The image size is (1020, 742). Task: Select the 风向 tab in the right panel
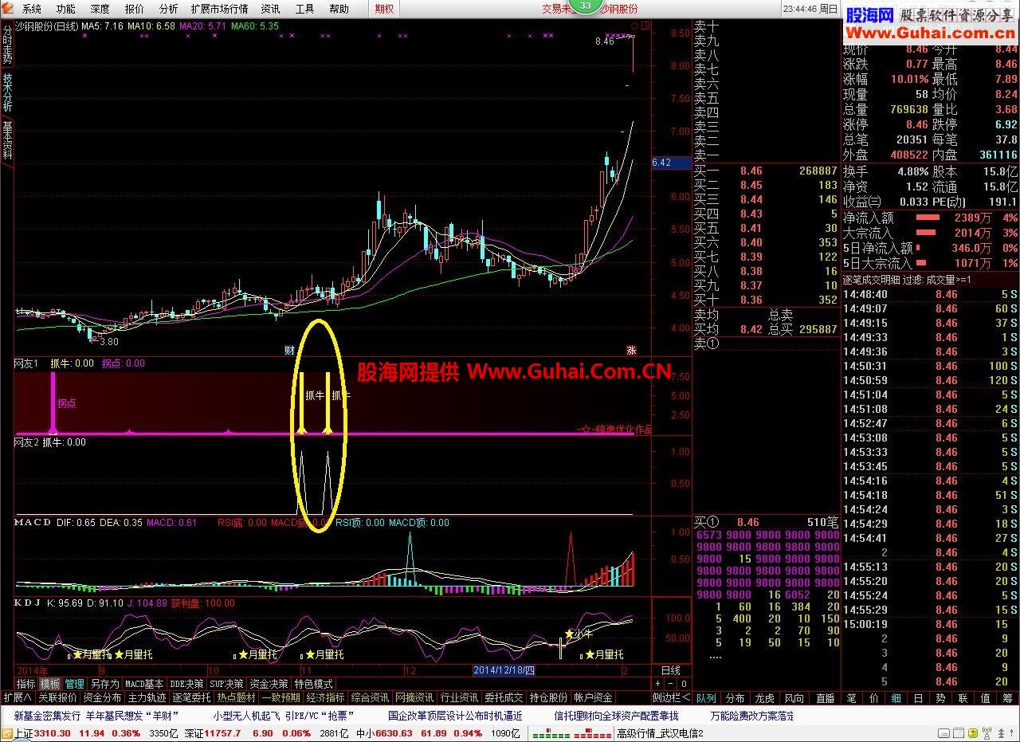pos(794,698)
